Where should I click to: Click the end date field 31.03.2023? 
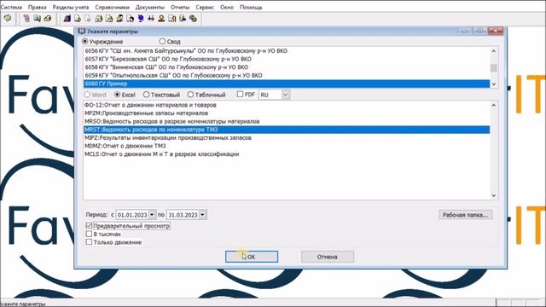click(183, 215)
